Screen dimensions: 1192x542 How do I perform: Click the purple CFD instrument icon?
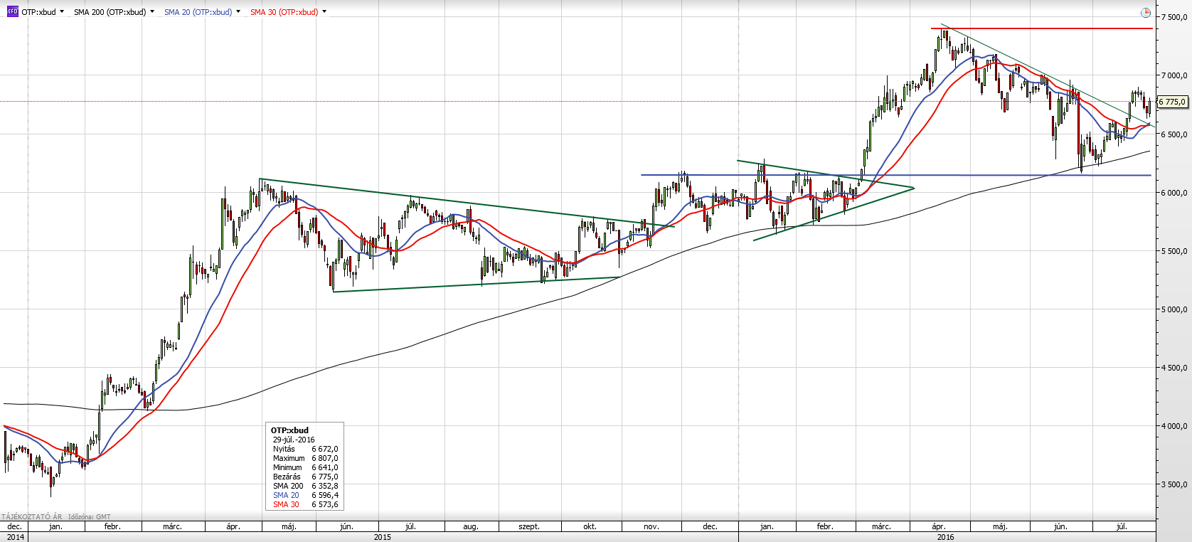tap(12, 11)
